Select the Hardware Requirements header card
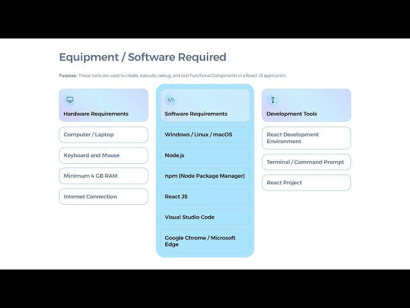Viewport: 410px width, 308px height. click(x=104, y=105)
